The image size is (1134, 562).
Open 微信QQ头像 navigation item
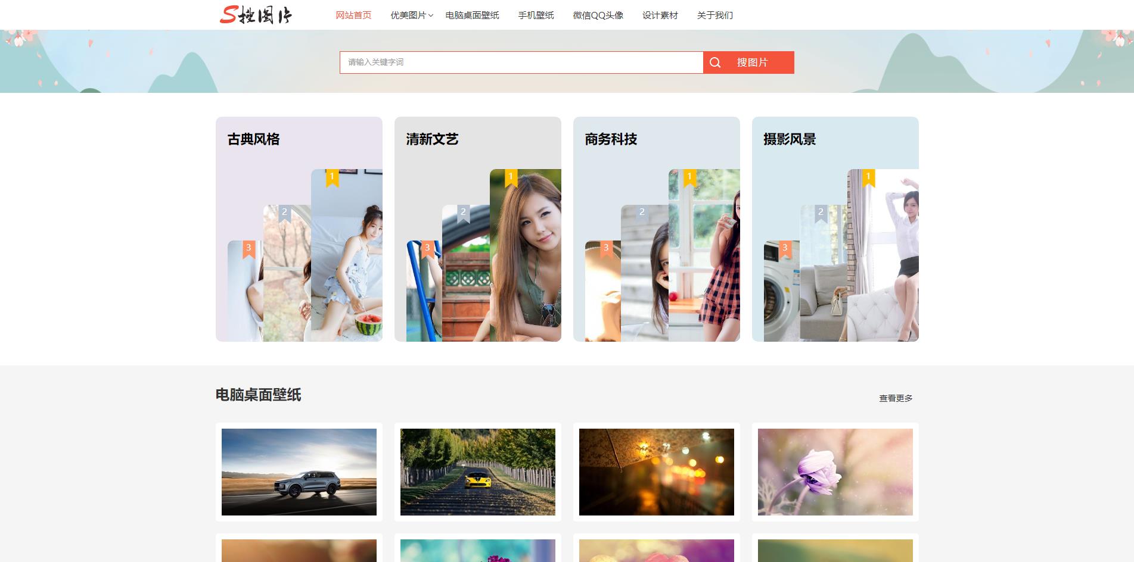[598, 15]
